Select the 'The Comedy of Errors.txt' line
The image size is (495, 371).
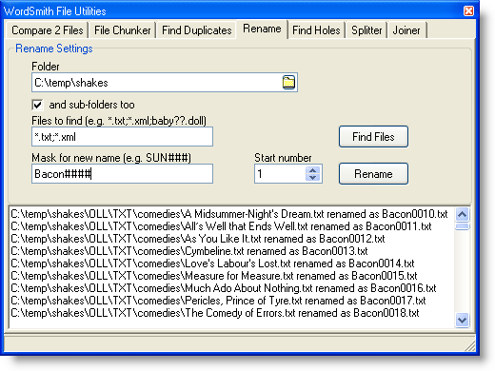pyautogui.click(x=215, y=313)
